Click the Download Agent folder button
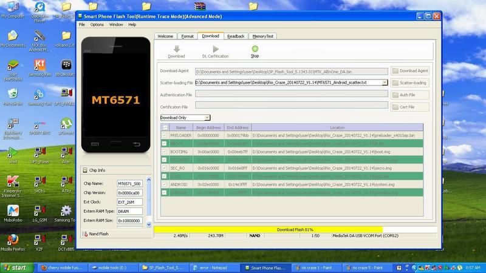486x273 pixels. [x=409, y=71]
